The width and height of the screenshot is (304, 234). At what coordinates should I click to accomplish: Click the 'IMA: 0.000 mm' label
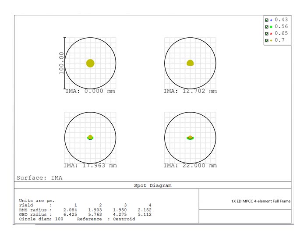pyautogui.click(x=91, y=91)
